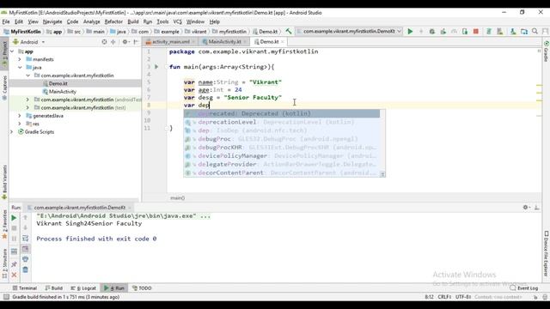550x309 pixels.
Task: Click the run gutter arrow beside fun main
Action: pyautogui.click(x=156, y=67)
